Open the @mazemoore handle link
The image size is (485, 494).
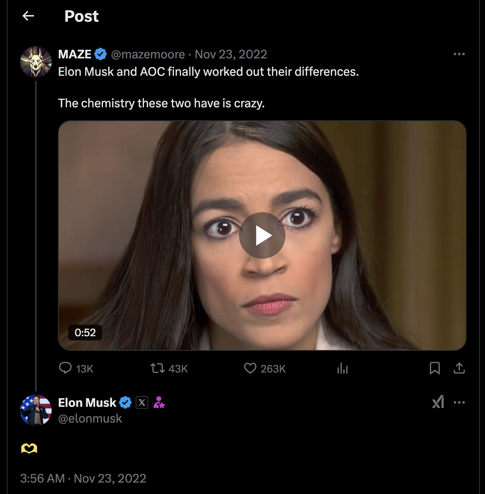point(148,54)
